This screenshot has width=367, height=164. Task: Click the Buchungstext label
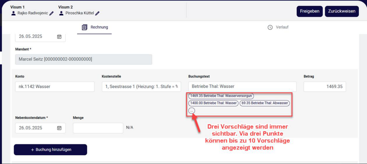[x=199, y=77]
